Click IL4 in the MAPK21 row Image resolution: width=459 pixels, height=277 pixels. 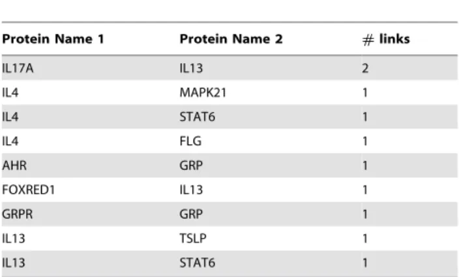tap(10, 93)
